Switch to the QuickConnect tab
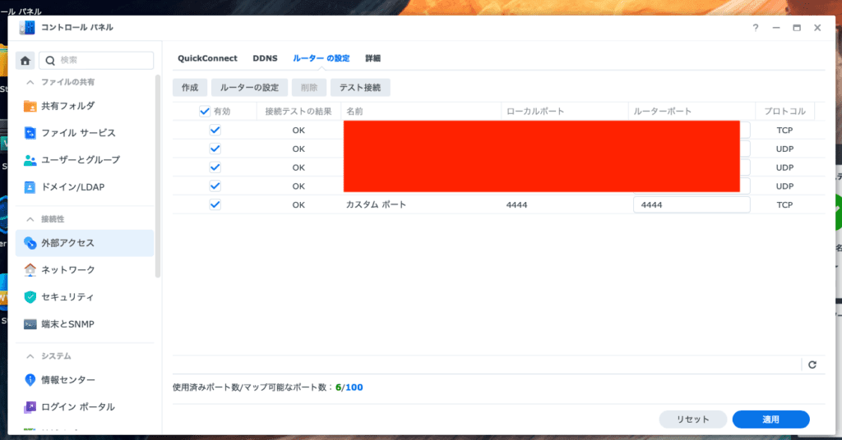 point(207,58)
